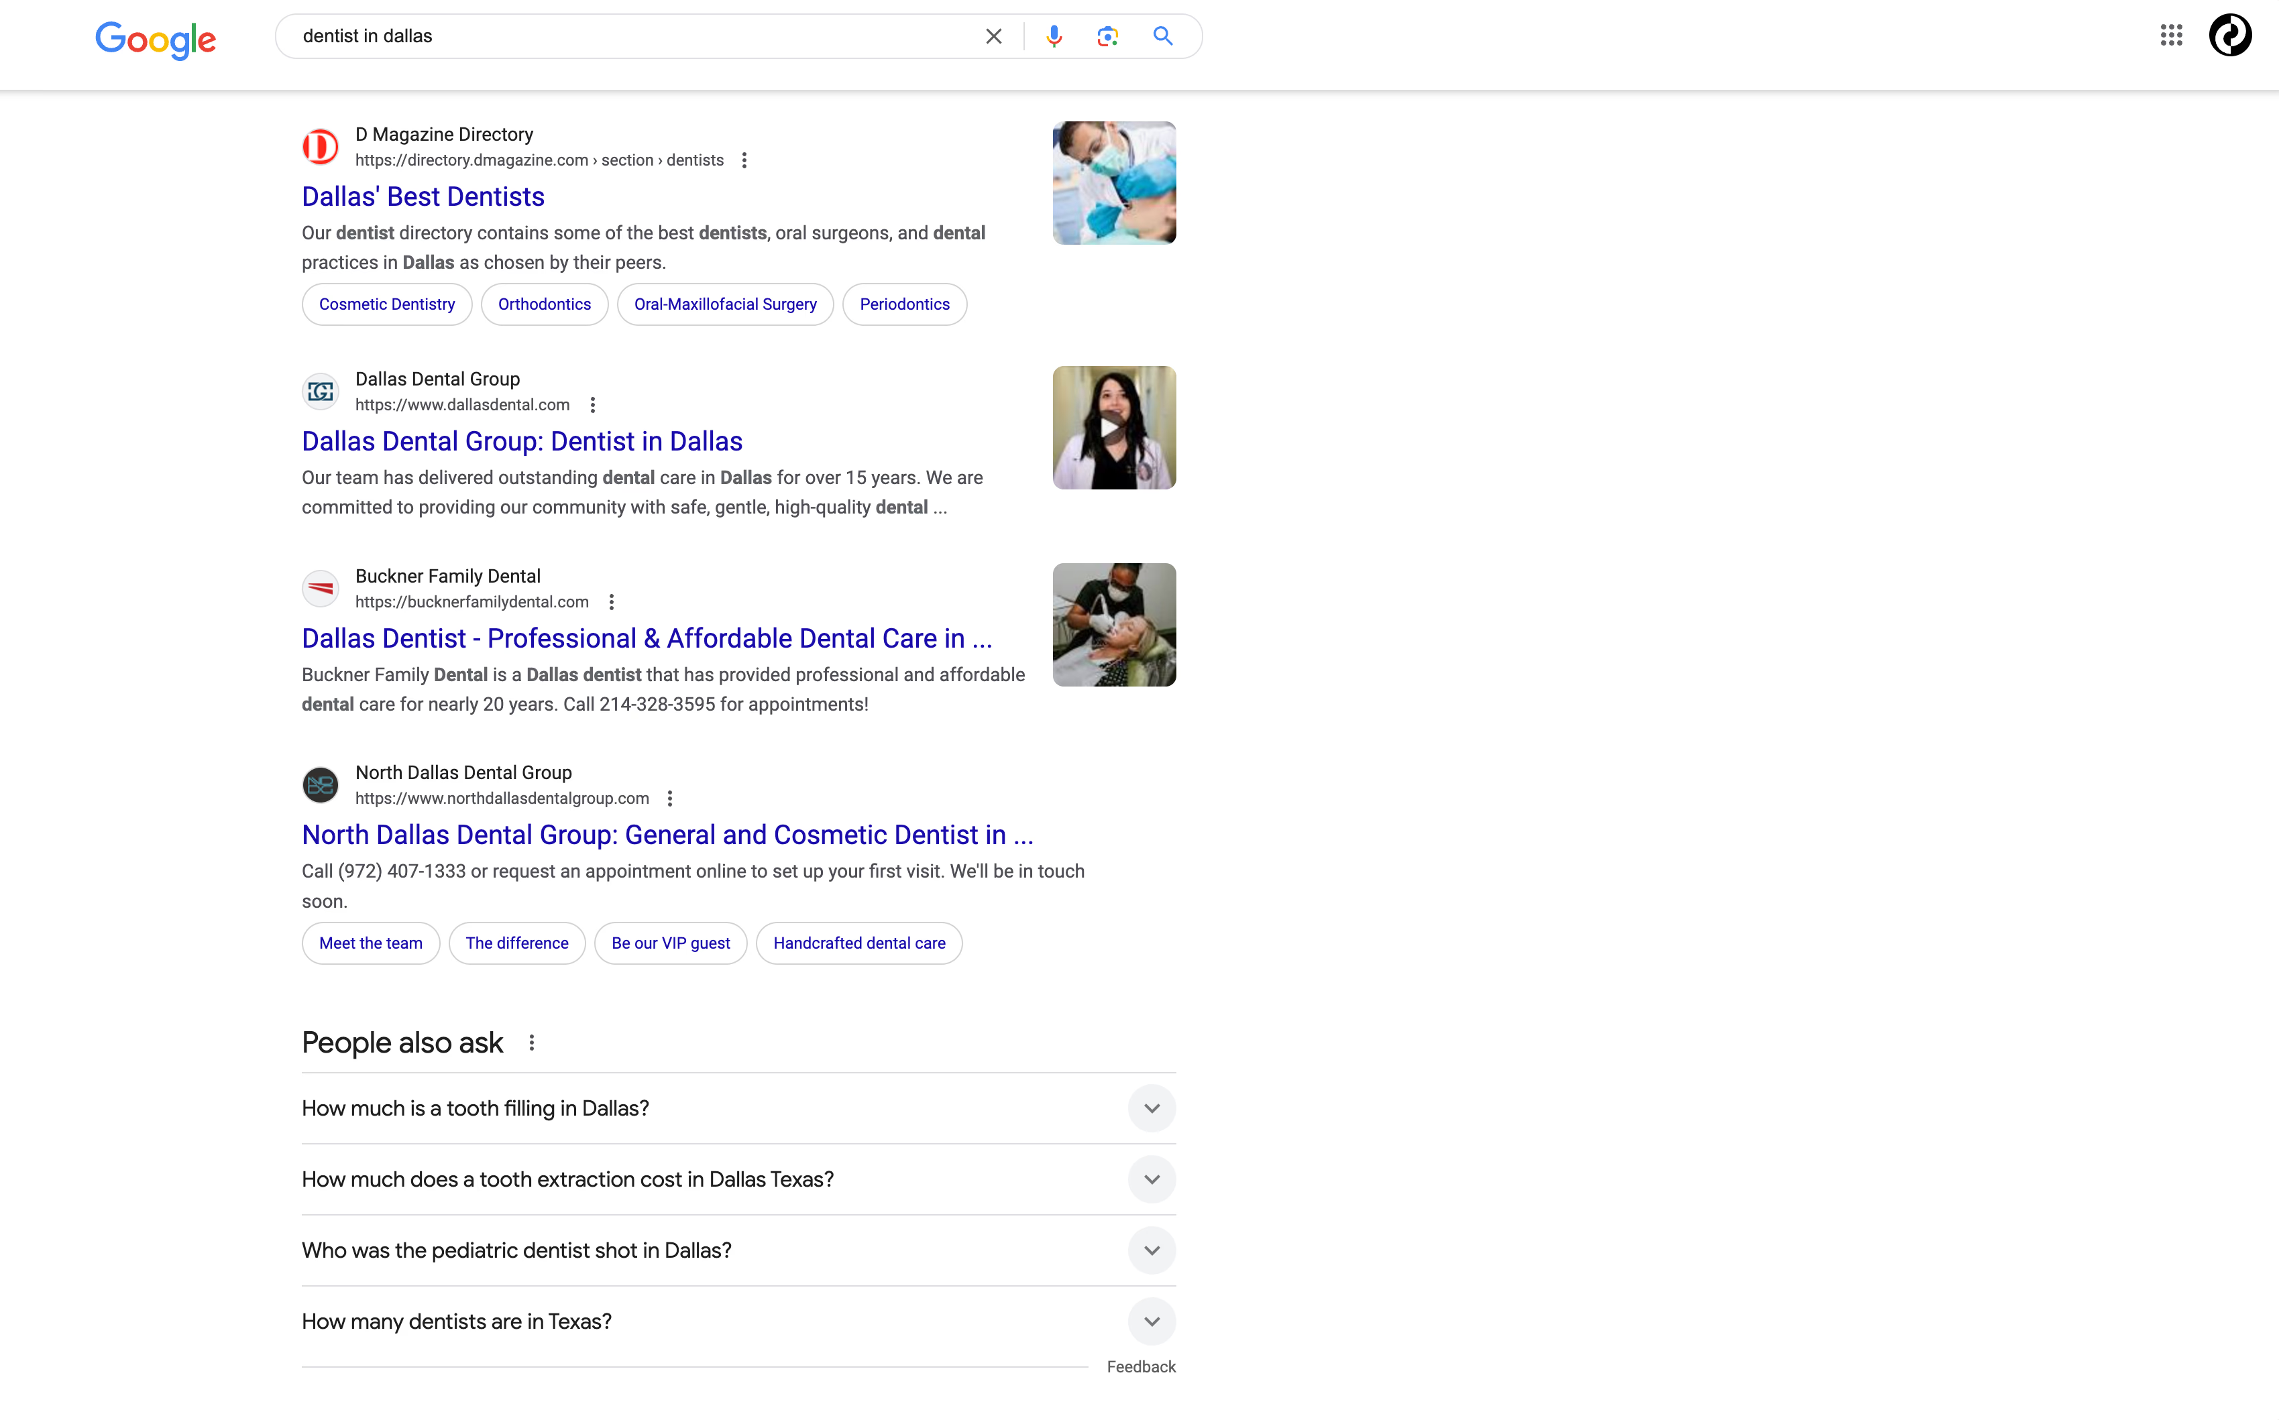Click the https://www.dallasdental.com URL

(462, 405)
